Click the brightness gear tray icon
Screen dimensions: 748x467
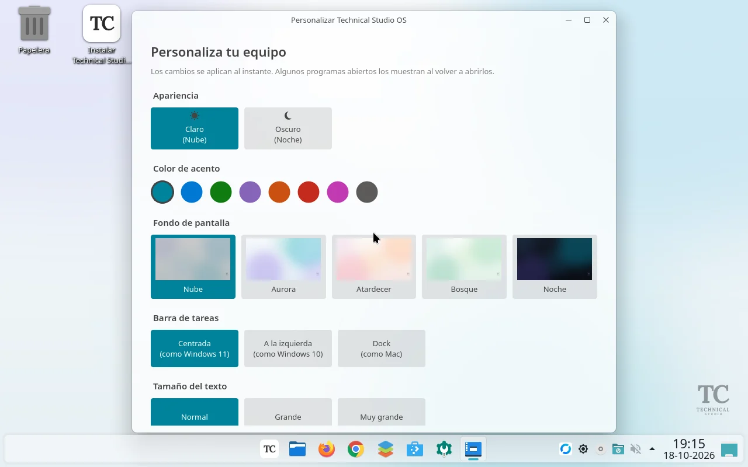click(x=583, y=449)
